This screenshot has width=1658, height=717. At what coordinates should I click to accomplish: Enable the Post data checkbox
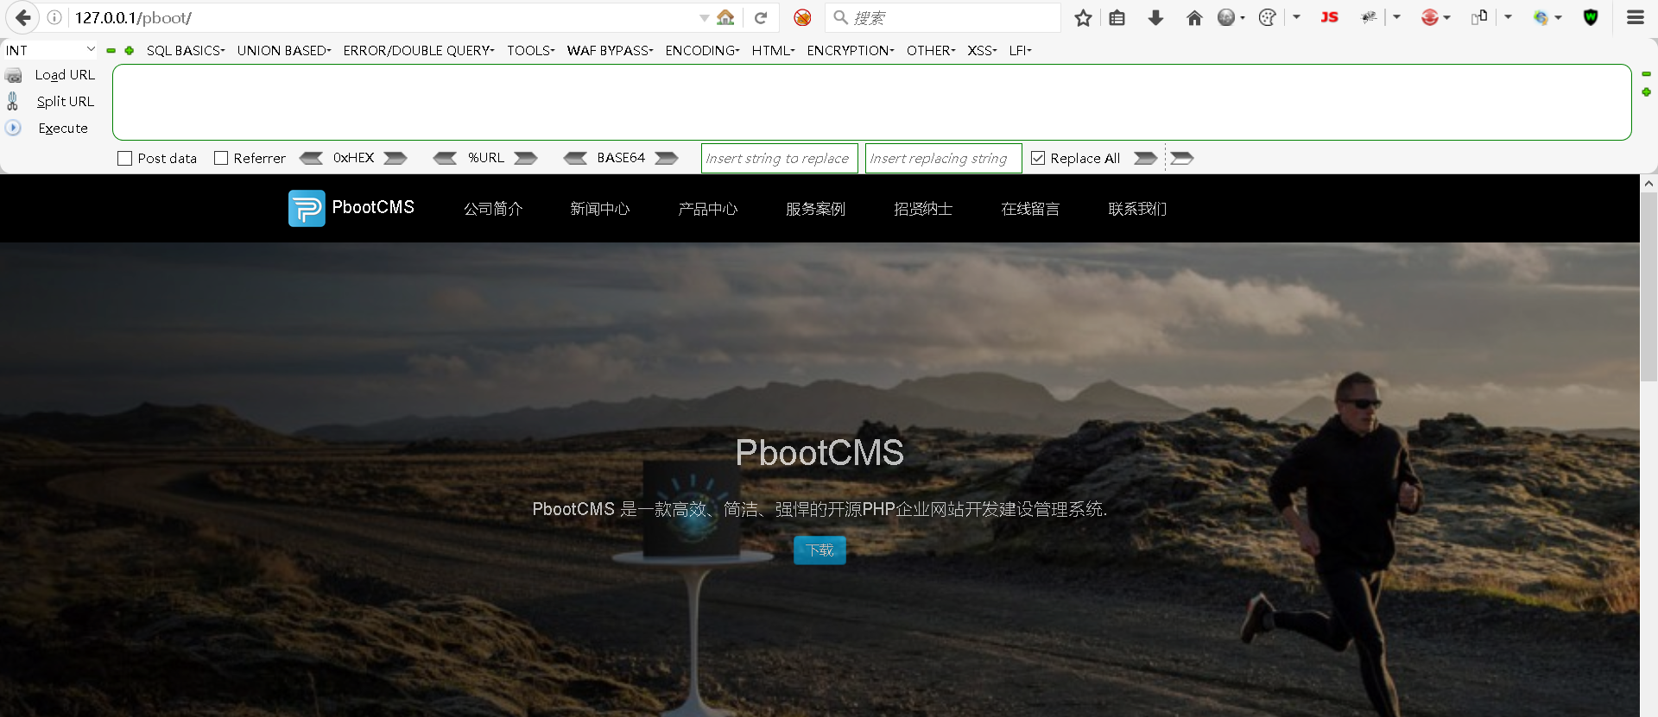click(x=125, y=159)
